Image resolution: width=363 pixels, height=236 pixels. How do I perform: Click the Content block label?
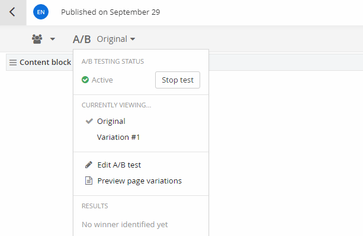[46, 63]
